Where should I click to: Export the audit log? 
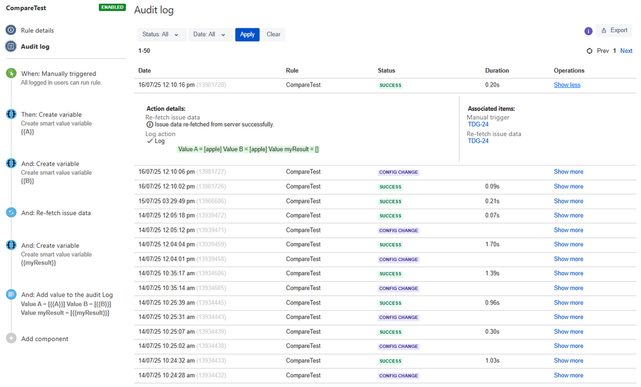click(614, 30)
